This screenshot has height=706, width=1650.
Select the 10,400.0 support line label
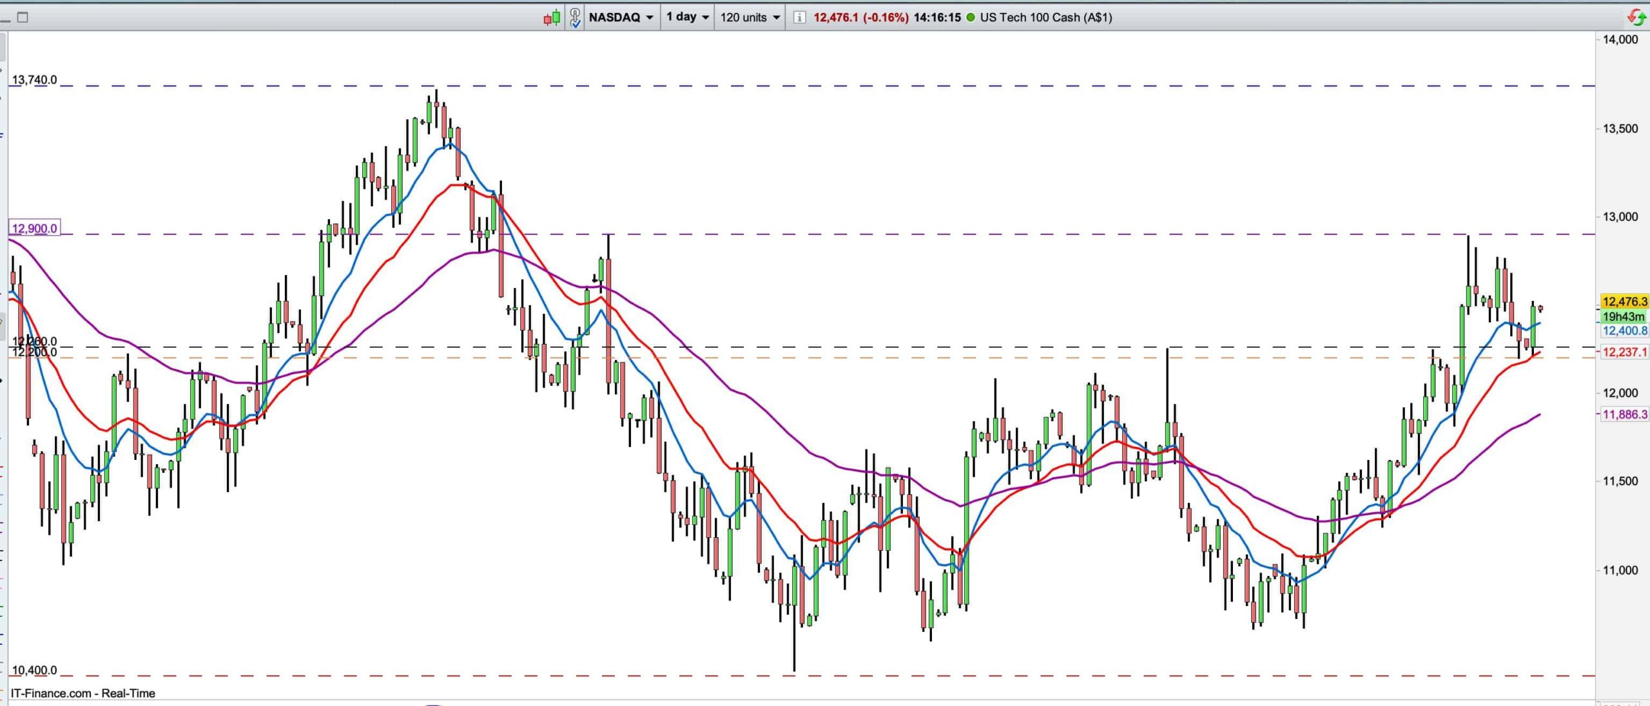pyautogui.click(x=34, y=670)
